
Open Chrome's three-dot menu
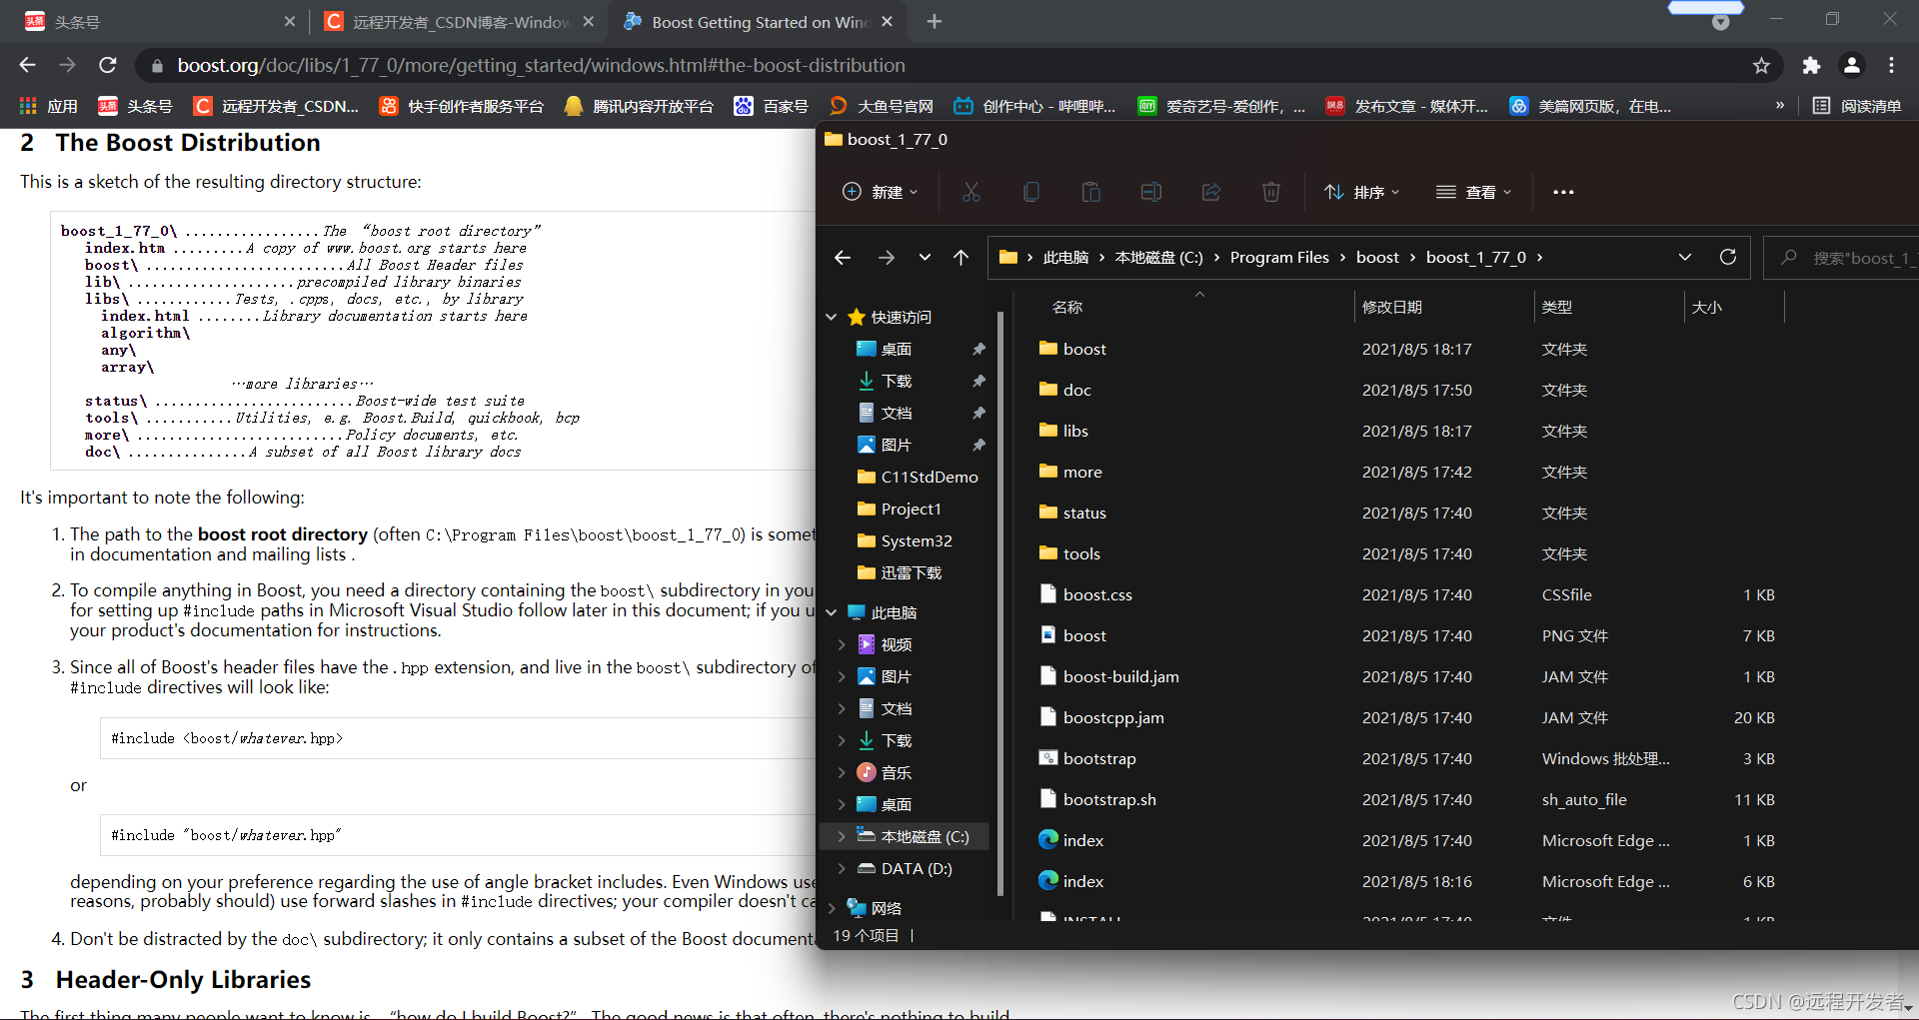tap(1891, 65)
